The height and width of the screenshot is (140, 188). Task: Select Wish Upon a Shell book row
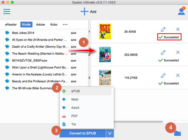[x=44, y=68]
